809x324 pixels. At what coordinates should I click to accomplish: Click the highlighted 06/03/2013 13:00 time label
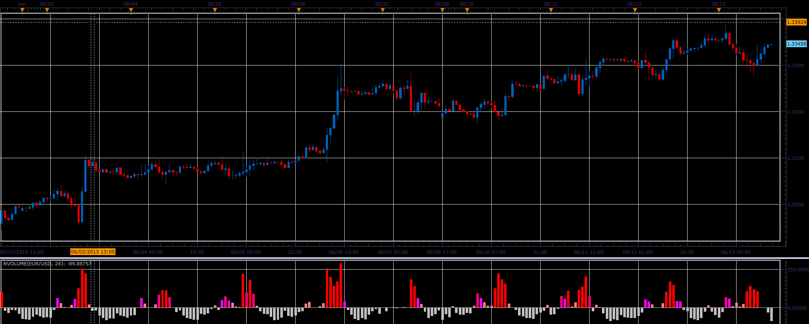(x=93, y=252)
